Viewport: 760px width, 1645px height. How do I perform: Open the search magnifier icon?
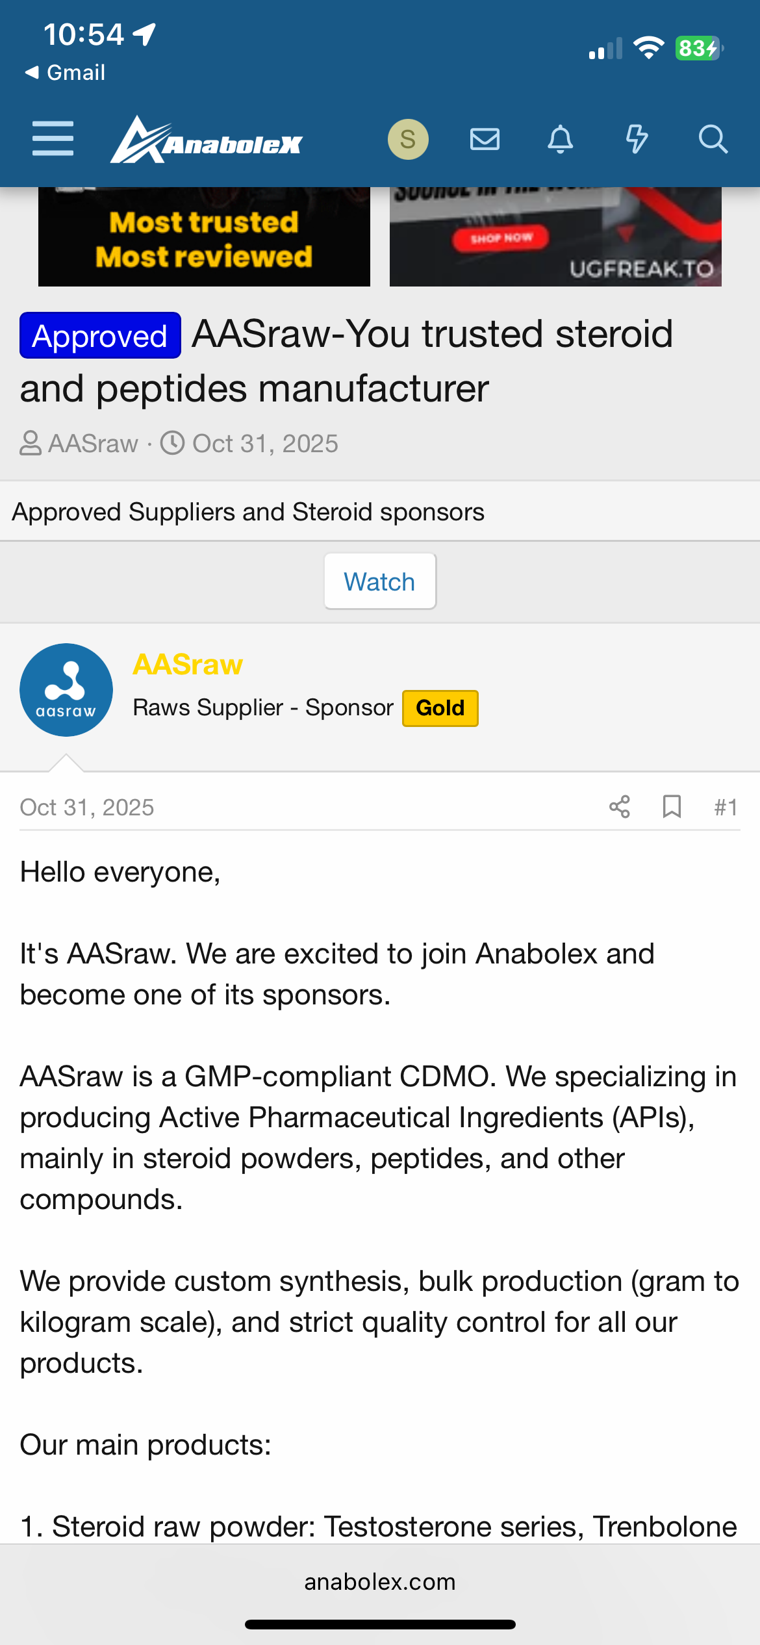[713, 139]
